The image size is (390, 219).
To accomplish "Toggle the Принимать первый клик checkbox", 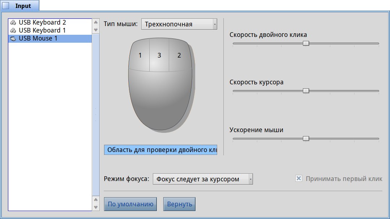I will point(299,178).
